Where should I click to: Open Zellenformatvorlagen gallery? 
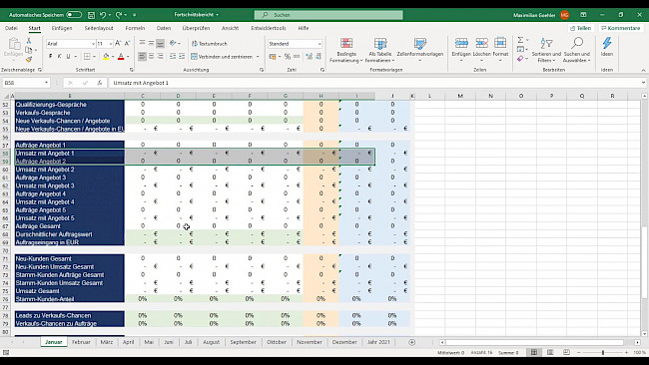pos(419,50)
